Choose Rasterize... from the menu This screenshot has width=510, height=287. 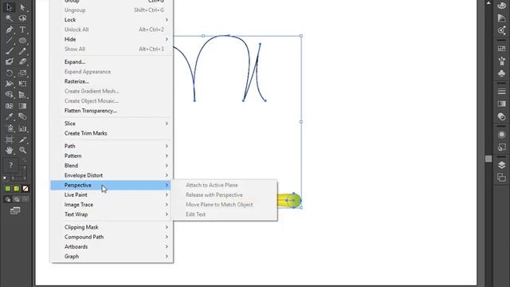click(x=112, y=81)
